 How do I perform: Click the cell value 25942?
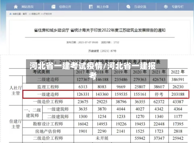(x=178, y=138)
